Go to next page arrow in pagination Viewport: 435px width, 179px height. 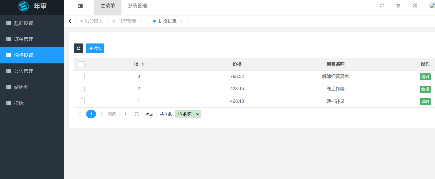[102, 114]
